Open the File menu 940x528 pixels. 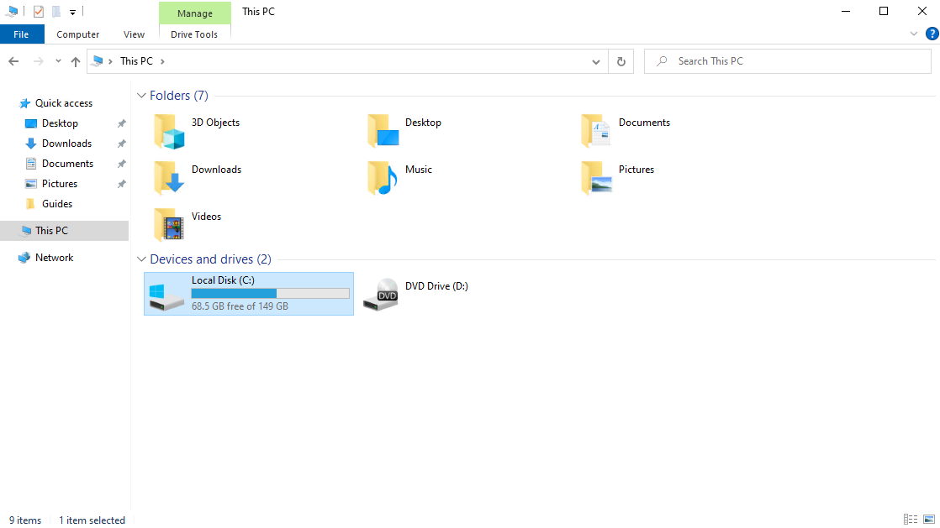point(22,34)
